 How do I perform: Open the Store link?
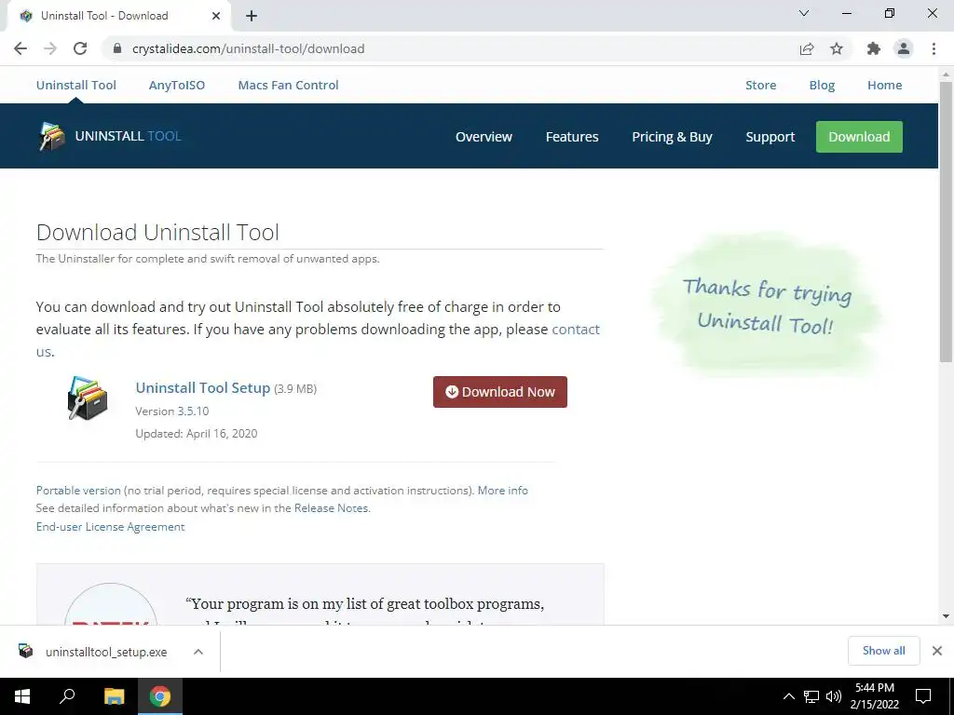[x=760, y=85]
